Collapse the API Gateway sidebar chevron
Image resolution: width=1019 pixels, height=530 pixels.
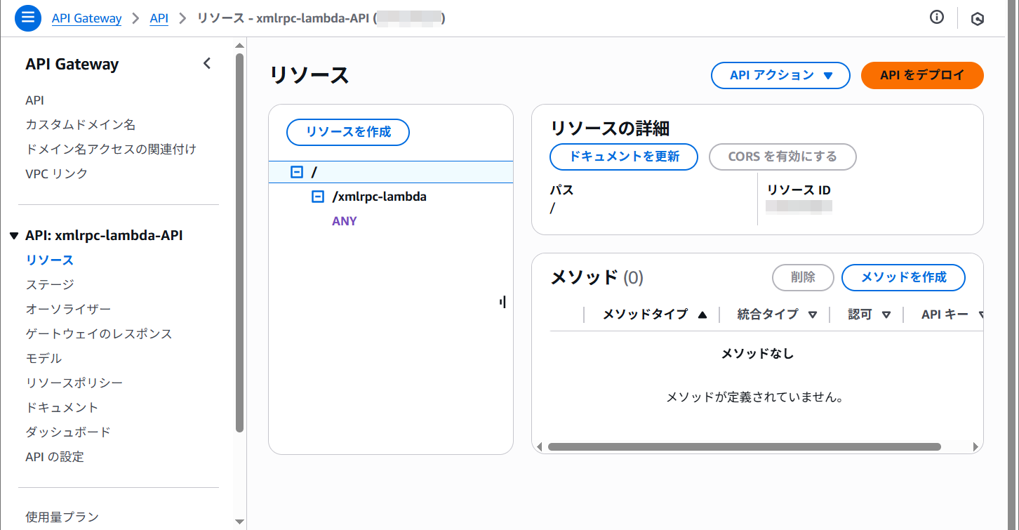[207, 64]
